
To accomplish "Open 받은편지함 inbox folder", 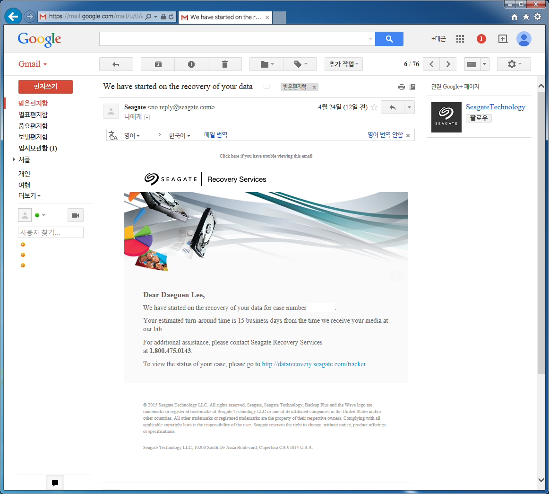I will point(33,103).
